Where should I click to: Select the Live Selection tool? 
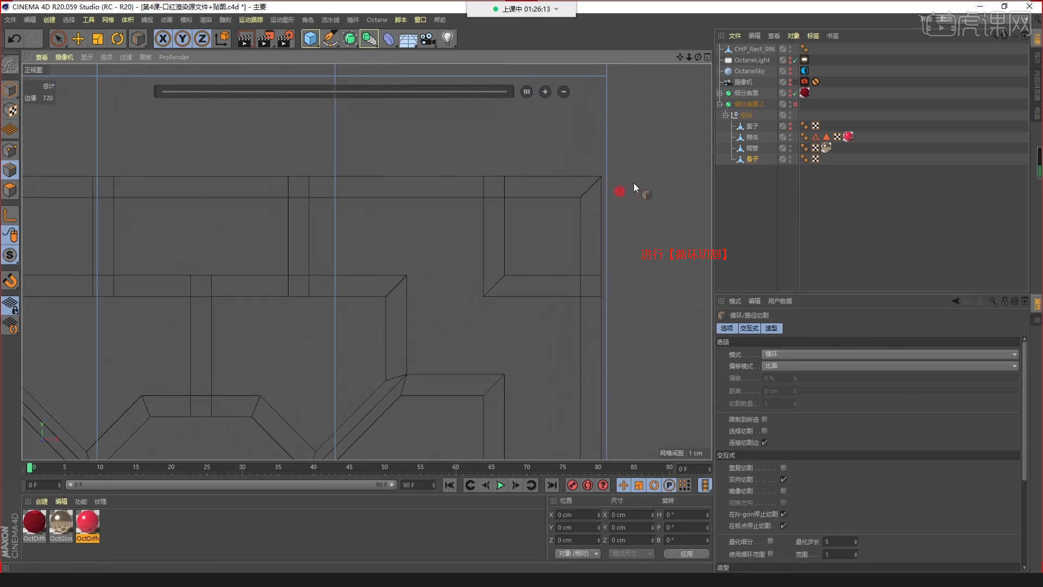(59, 39)
